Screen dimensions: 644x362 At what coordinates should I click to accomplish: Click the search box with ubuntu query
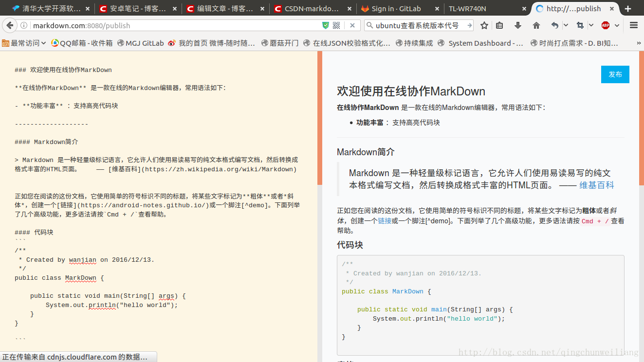[419, 25]
